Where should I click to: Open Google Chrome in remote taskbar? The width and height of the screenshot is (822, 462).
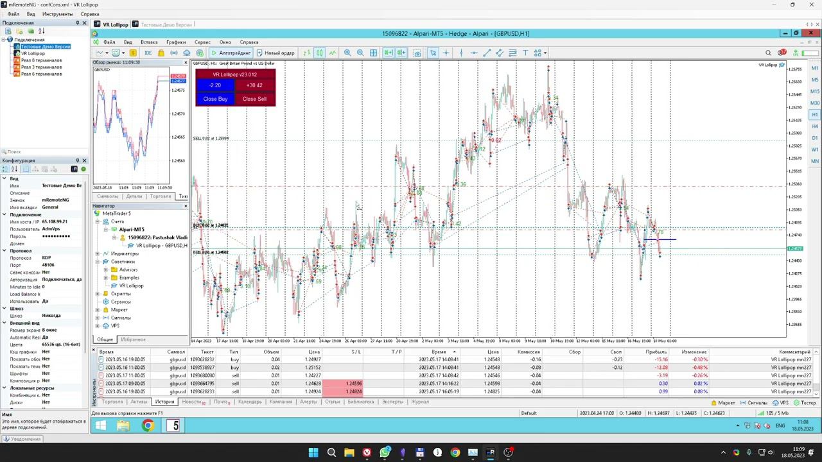(x=148, y=425)
